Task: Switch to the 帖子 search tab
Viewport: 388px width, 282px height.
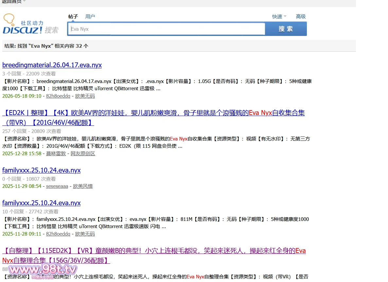Action: point(73,17)
